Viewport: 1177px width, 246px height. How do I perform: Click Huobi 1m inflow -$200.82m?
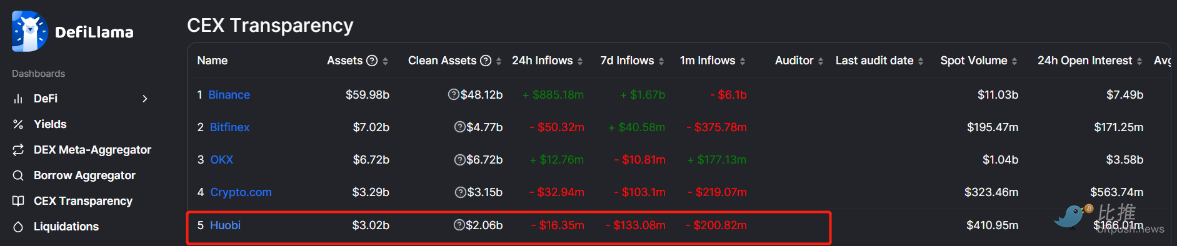click(x=716, y=225)
